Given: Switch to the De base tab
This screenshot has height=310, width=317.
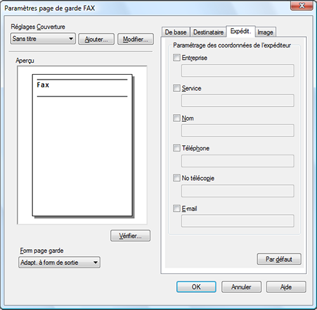Looking at the screenshot, I should click(176, 32).
